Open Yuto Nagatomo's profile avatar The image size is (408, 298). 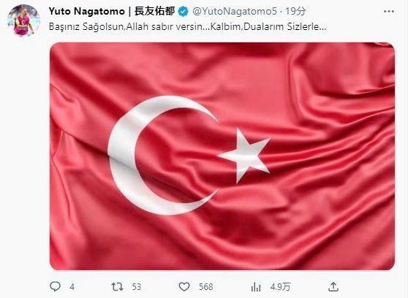23,20
